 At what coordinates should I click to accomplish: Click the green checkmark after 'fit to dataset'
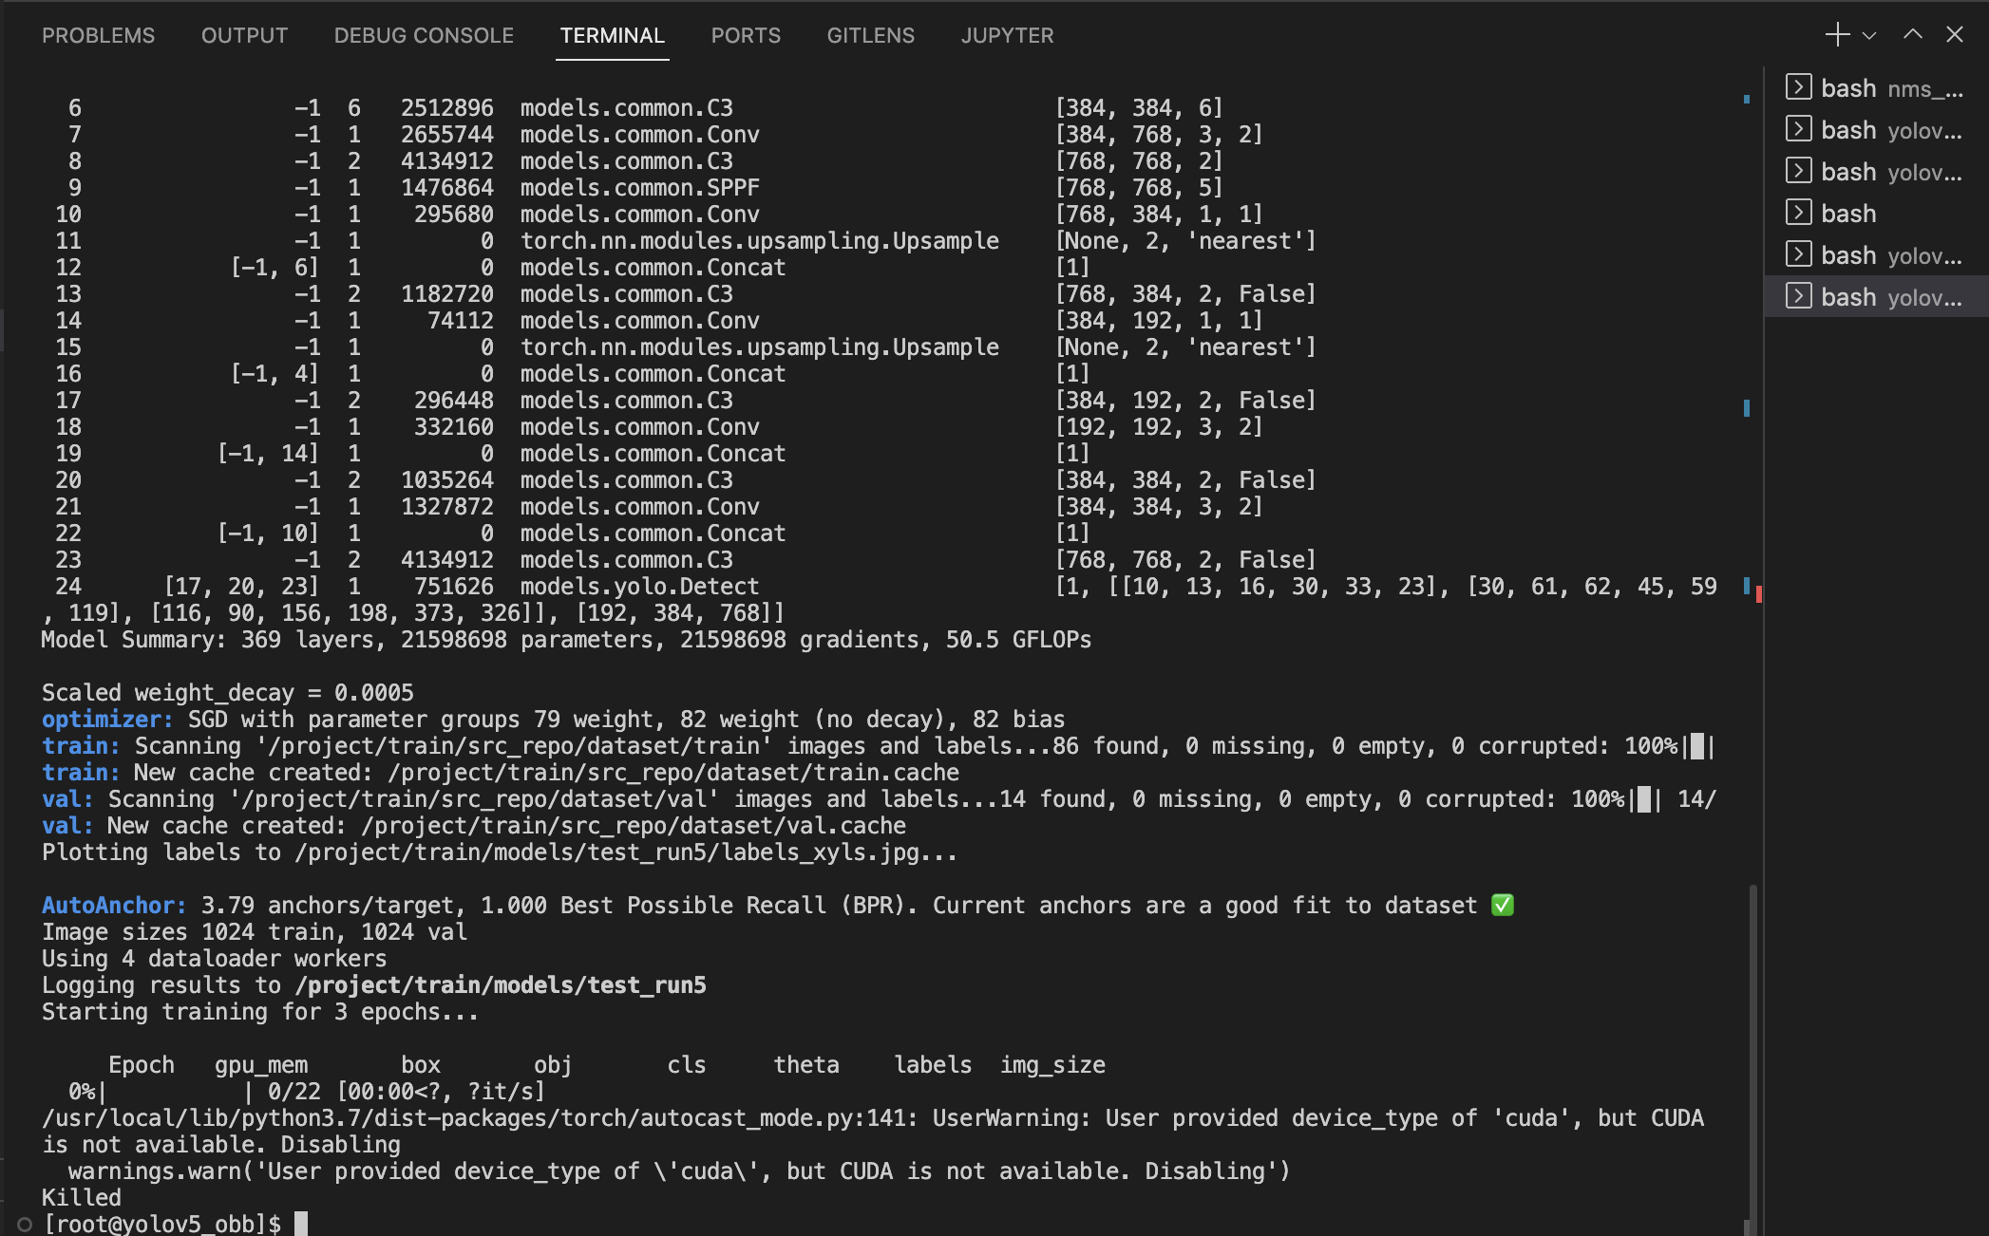1502,906
